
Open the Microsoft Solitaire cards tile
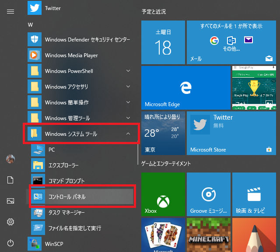coord(163,235)
